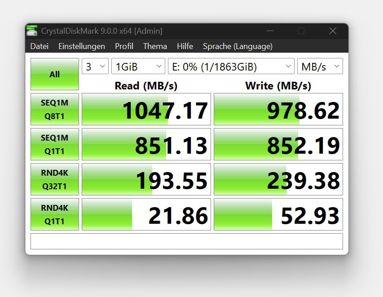This screenshot has width=383, height=297.
Task: Minimize the CrystalDiskMark window
Action: (270, 31)
